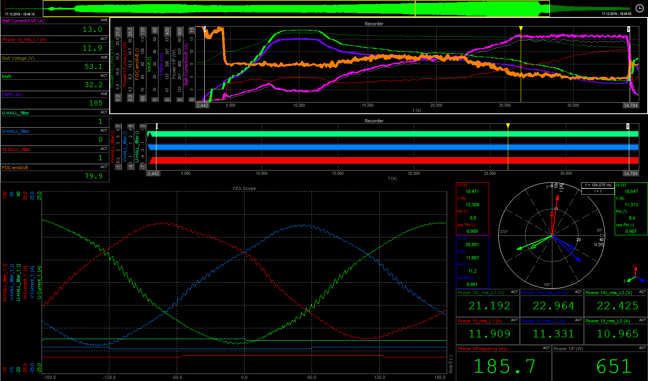This screenshot has height=381, width=648.
Task: Click the Axis 0 (-) label on the scope
Action: point(451,364)
